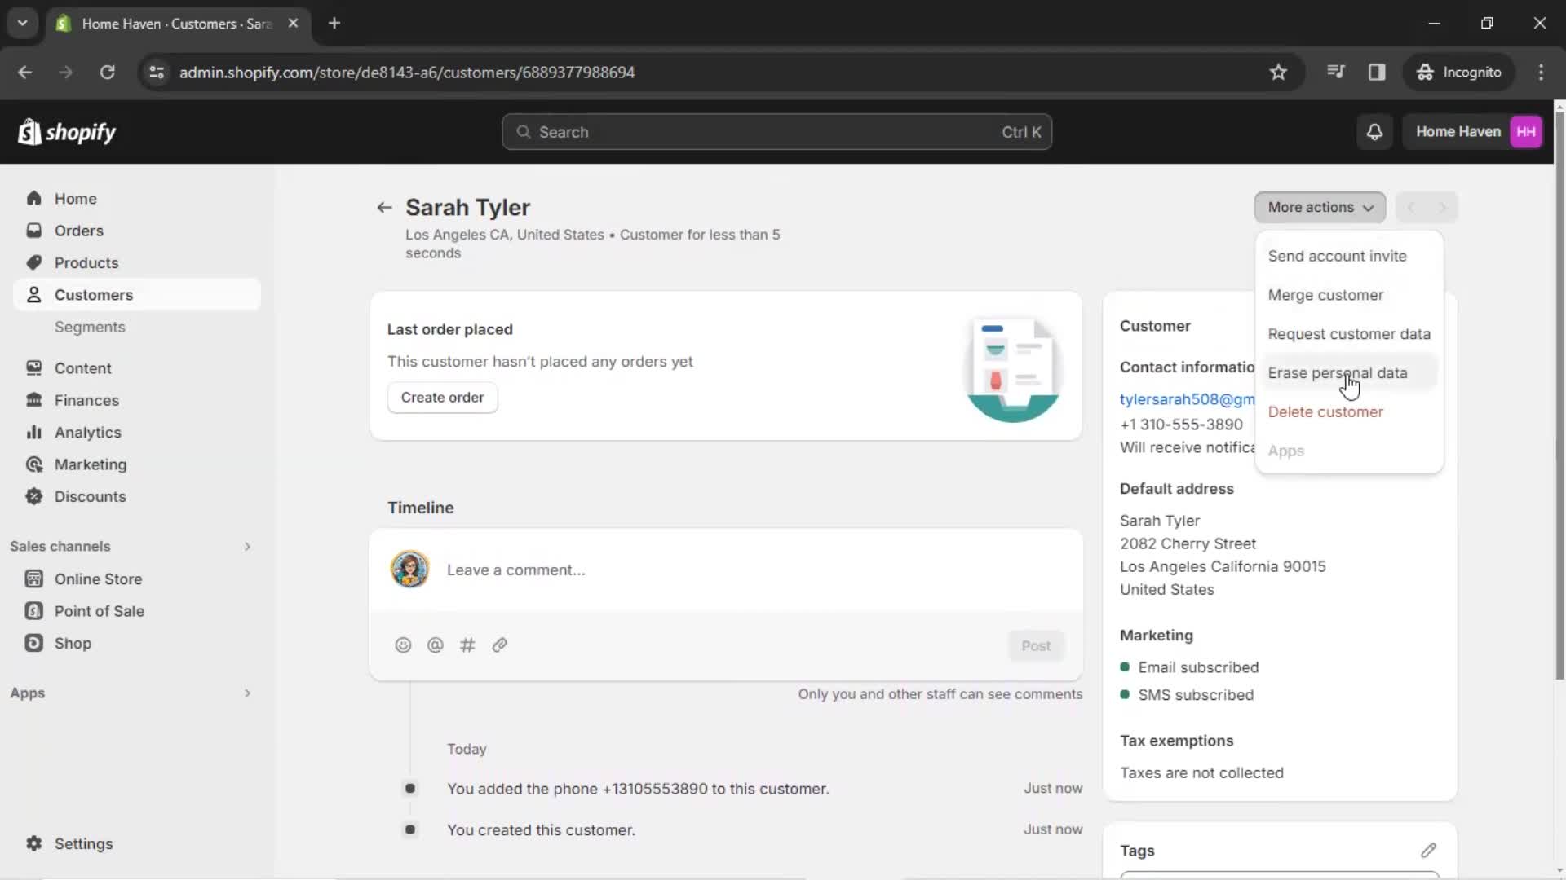Screen dimensions: 1566x880
Task: Open Customers section sidebar icon
Action: (x=34, y=293)
